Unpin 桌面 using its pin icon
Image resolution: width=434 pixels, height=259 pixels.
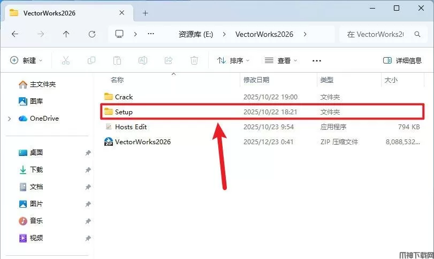point(88,153)
